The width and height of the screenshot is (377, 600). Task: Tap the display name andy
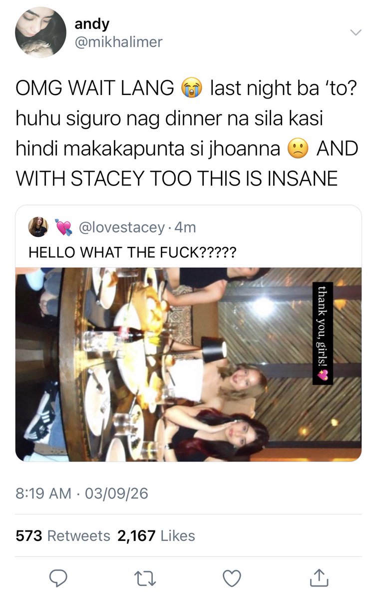coord(91,23)
